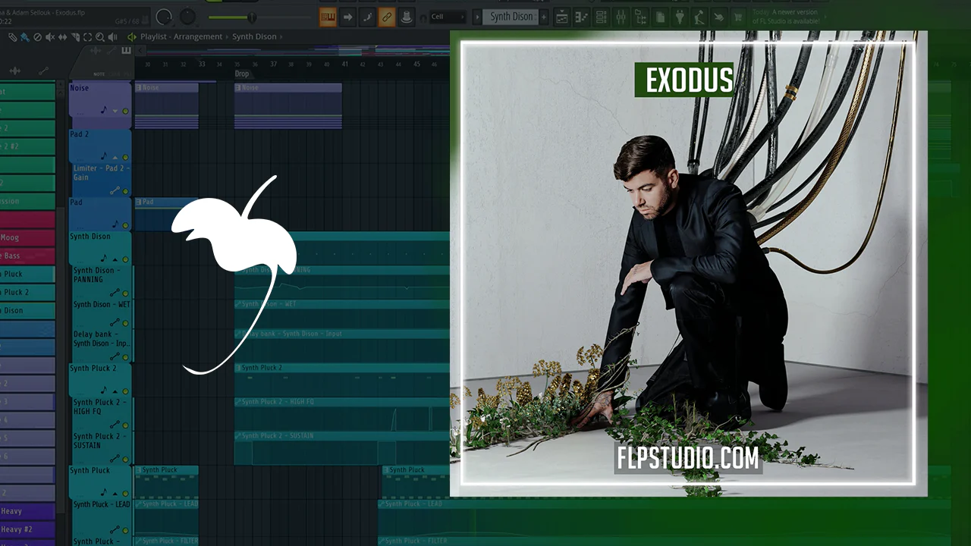Click the Arrangement breadcrumb label
Screen dimensions: 971x546
click(x=198, y=37)
